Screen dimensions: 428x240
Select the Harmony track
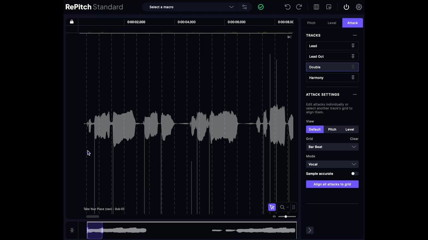(332, 78)
